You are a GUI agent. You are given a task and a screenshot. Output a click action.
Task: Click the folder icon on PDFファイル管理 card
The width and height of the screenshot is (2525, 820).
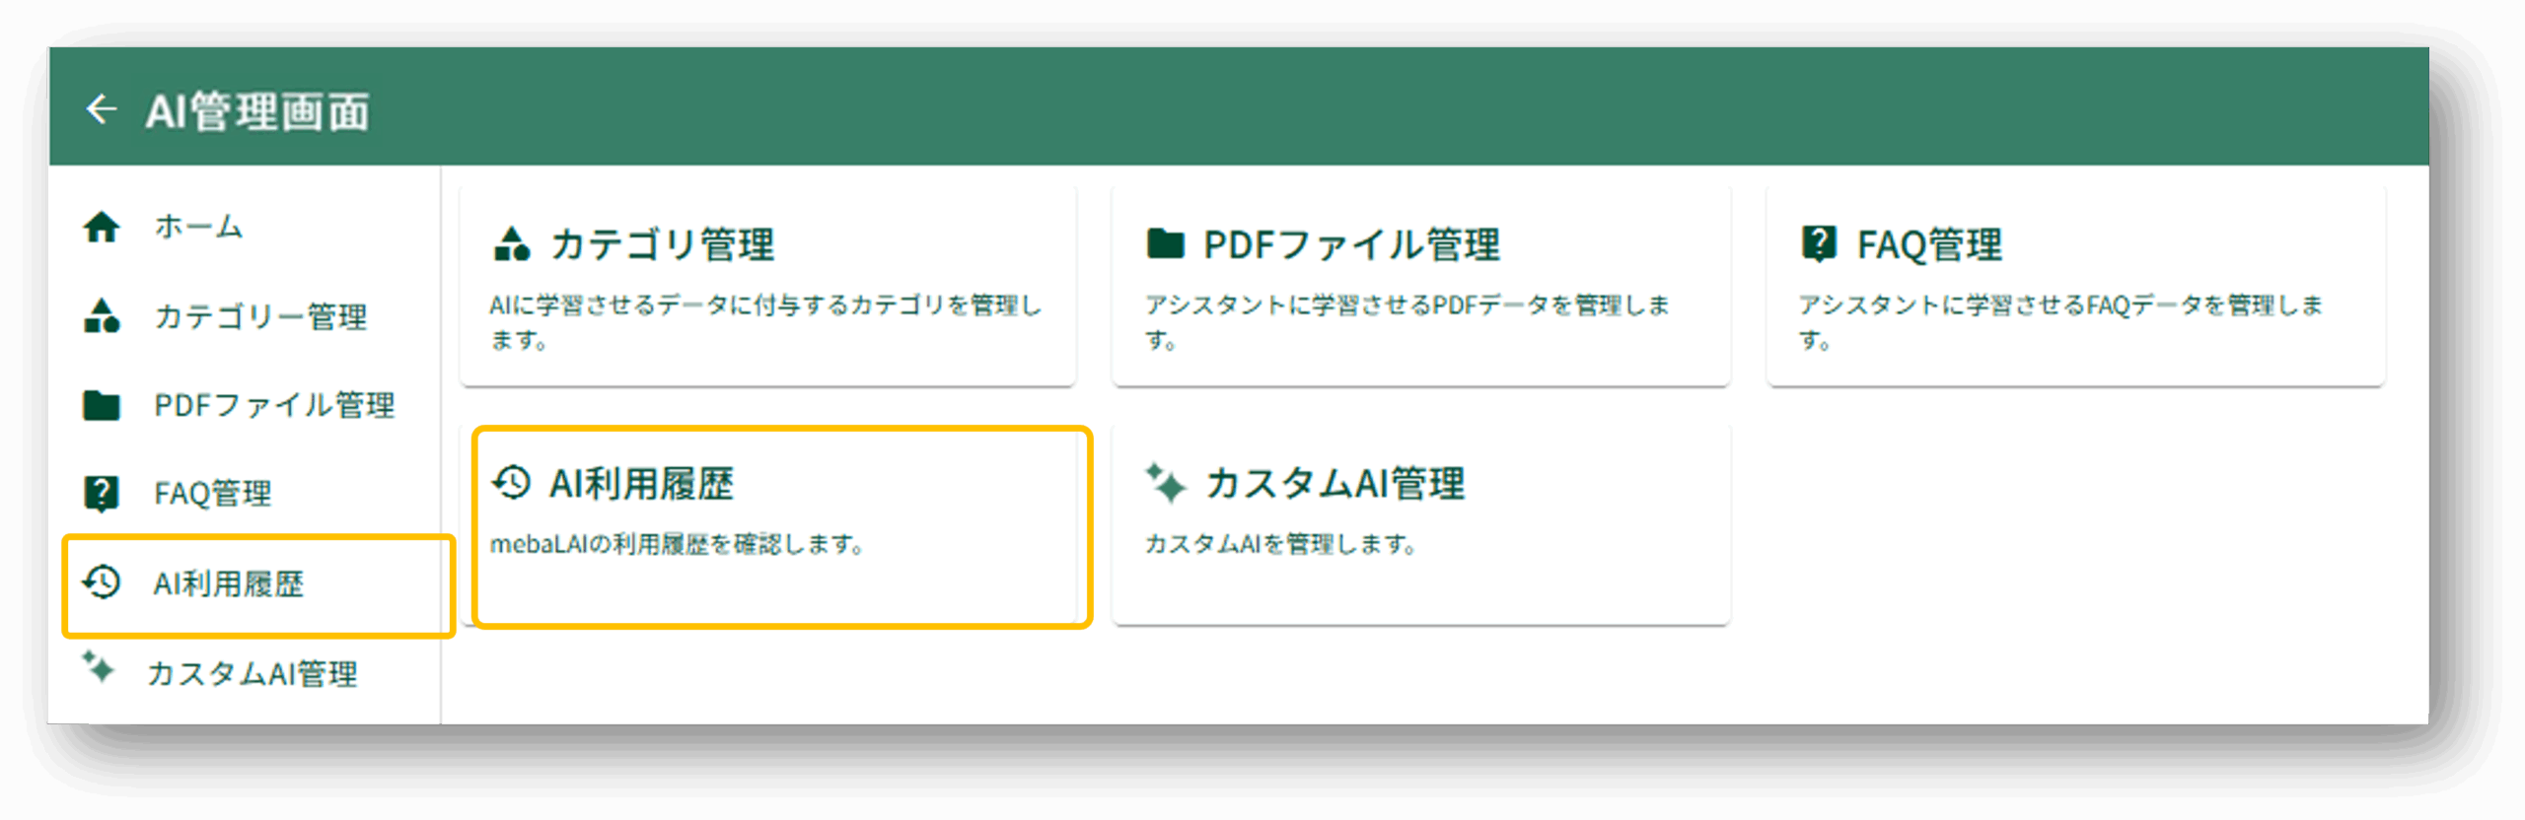[x=1165, y=243]
